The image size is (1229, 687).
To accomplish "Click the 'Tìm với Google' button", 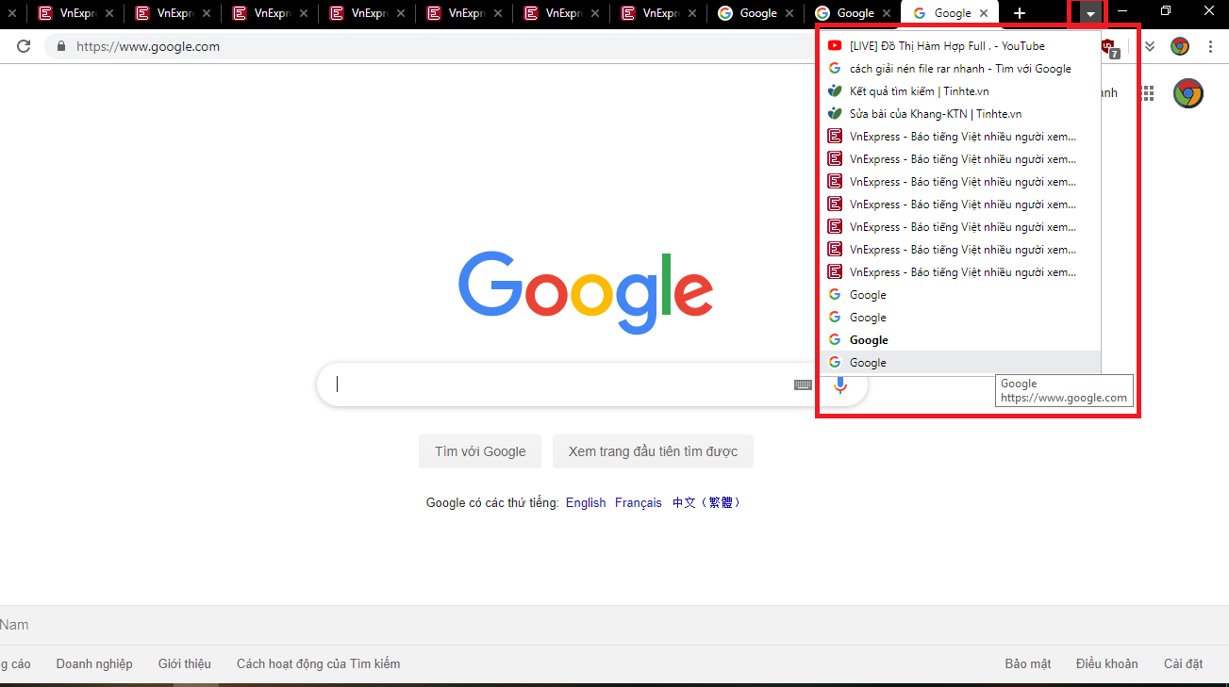I will coord(480,451).
